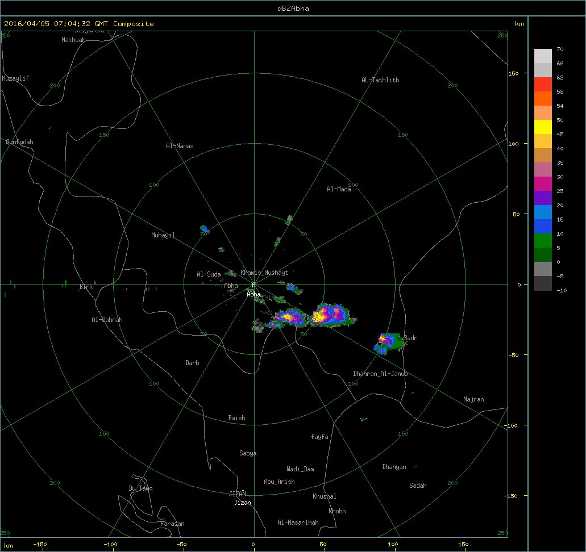
Task: Pick the bright green 5–10 dBZ legend swatch
Action: [543, 241]
